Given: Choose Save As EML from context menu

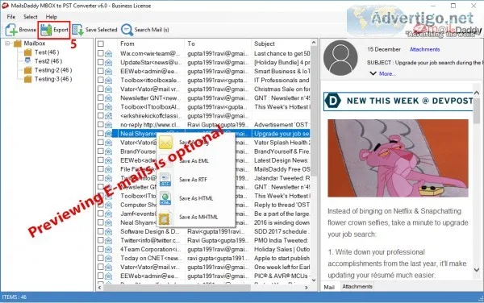Looking at the screenshot, I should coord(194,161).
